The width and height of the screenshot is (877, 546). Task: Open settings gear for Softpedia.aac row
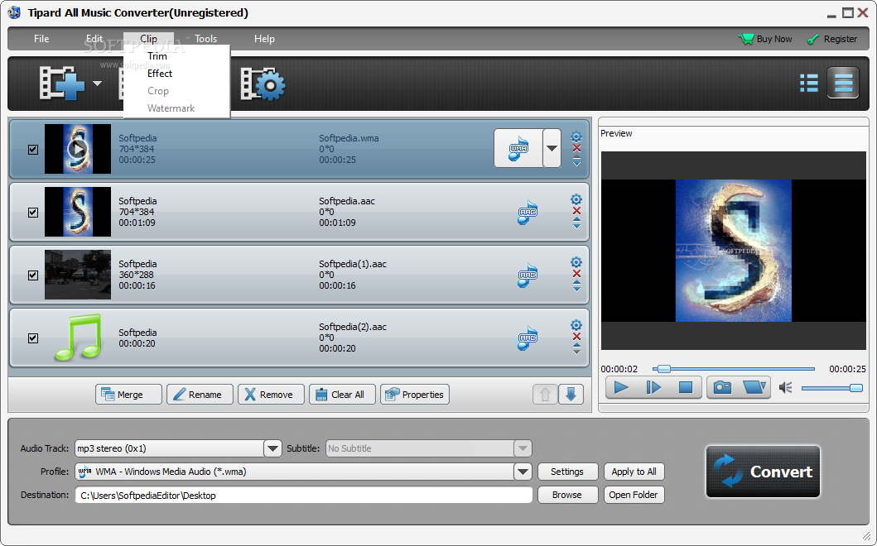point(576,199)
